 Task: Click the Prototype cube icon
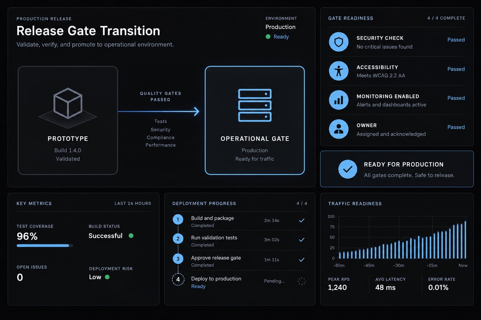click(68, 103)
